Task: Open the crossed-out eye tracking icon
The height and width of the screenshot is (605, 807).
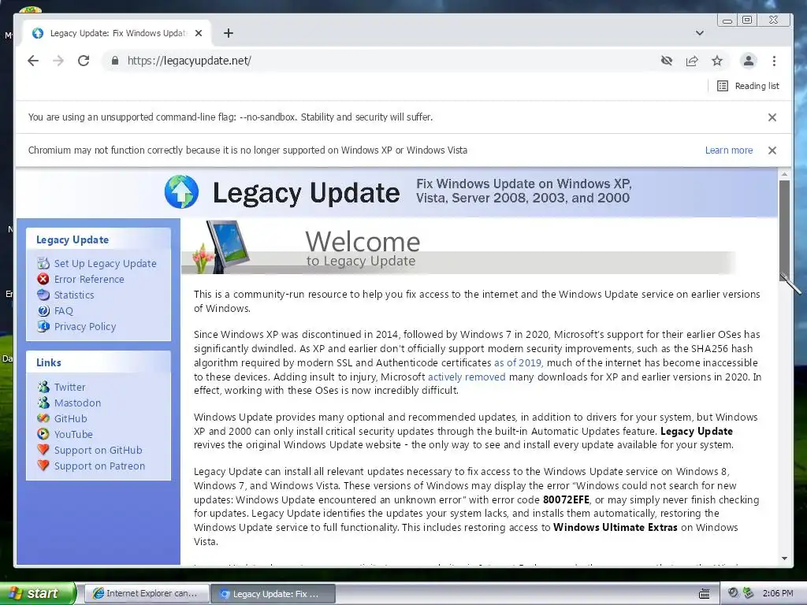Action: tap(667, 61)
